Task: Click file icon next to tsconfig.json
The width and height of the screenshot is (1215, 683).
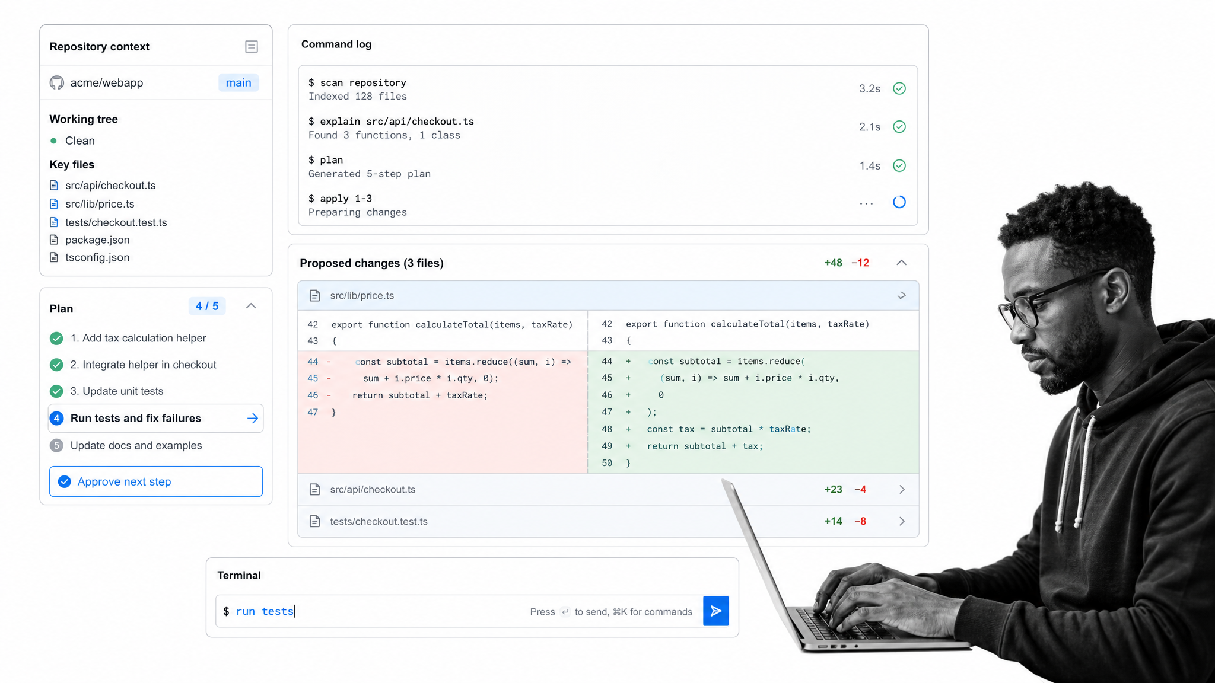Action: click(54, 257)
